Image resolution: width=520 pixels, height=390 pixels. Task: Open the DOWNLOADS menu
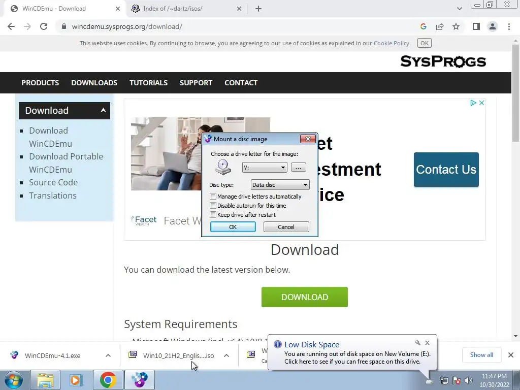tap(94, 83)
